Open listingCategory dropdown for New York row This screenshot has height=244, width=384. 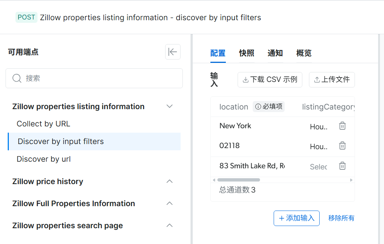pyautogui.click(x=319, y=127)
